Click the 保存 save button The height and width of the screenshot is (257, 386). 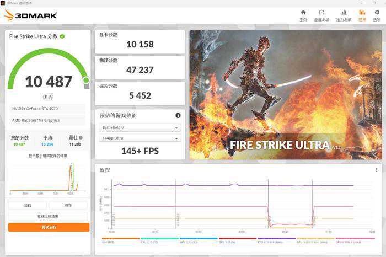pyautogui.click(x=68, y=205)
